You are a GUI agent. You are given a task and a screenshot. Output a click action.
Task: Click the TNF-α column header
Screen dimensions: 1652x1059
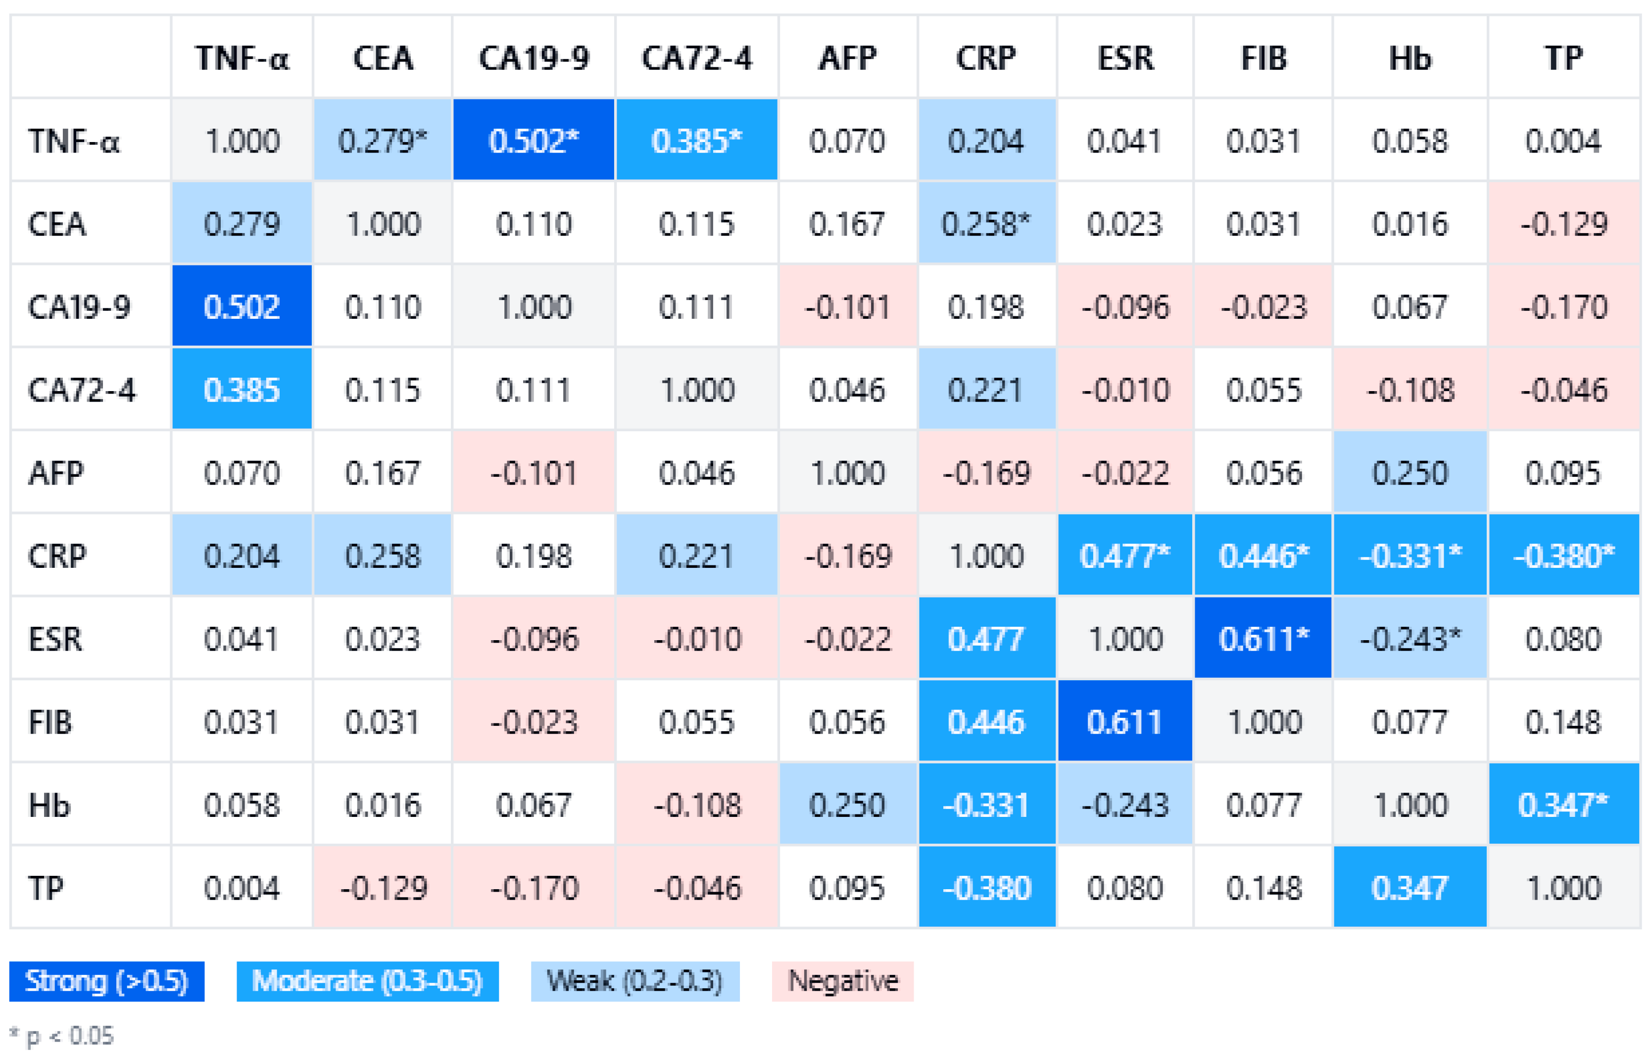coord(242,57)
